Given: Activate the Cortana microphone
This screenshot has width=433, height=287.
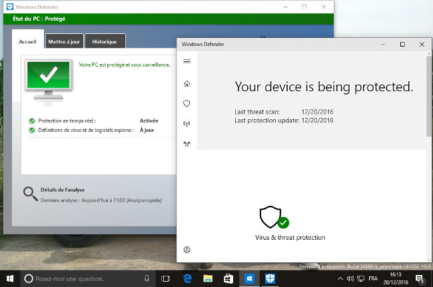Looking at the screenshot, I should tap(147, 279).
